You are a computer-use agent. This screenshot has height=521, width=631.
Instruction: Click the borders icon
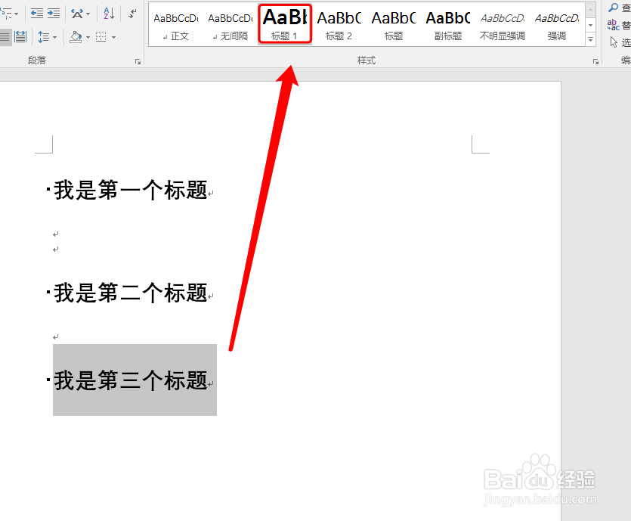(101, 37)
